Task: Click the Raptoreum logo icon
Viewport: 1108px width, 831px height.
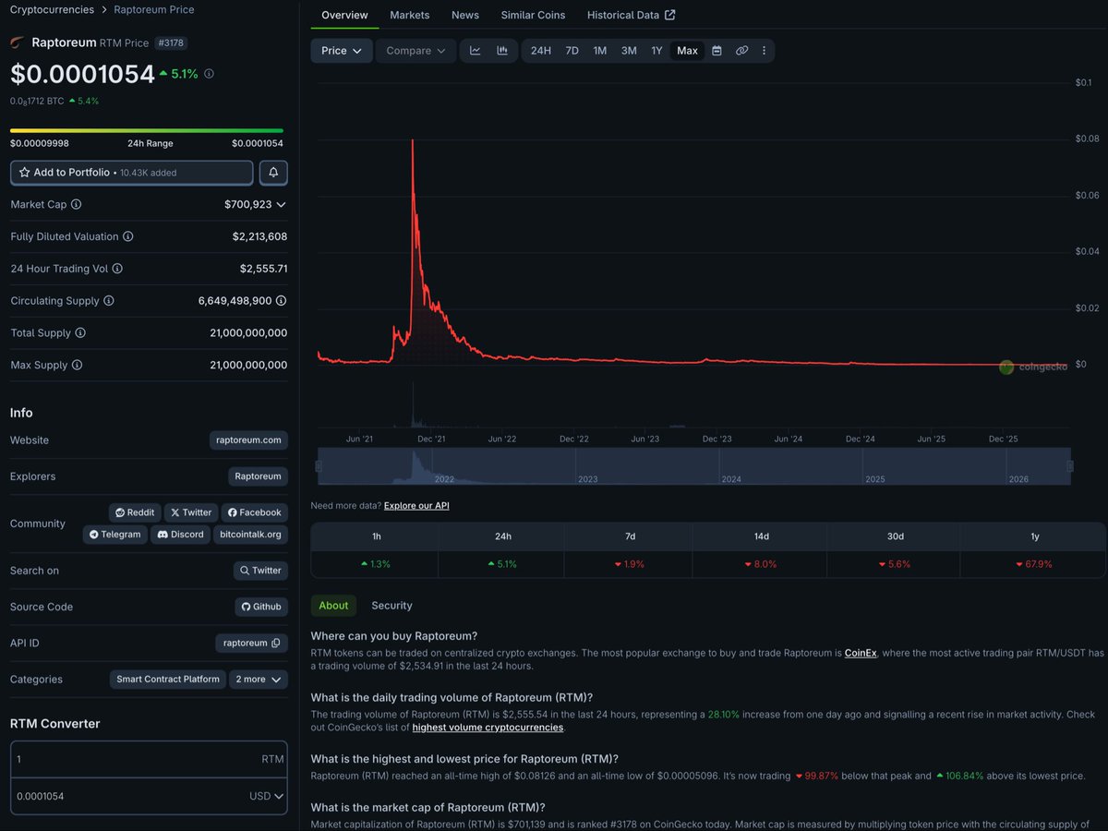Action: [x=18, y=42]
